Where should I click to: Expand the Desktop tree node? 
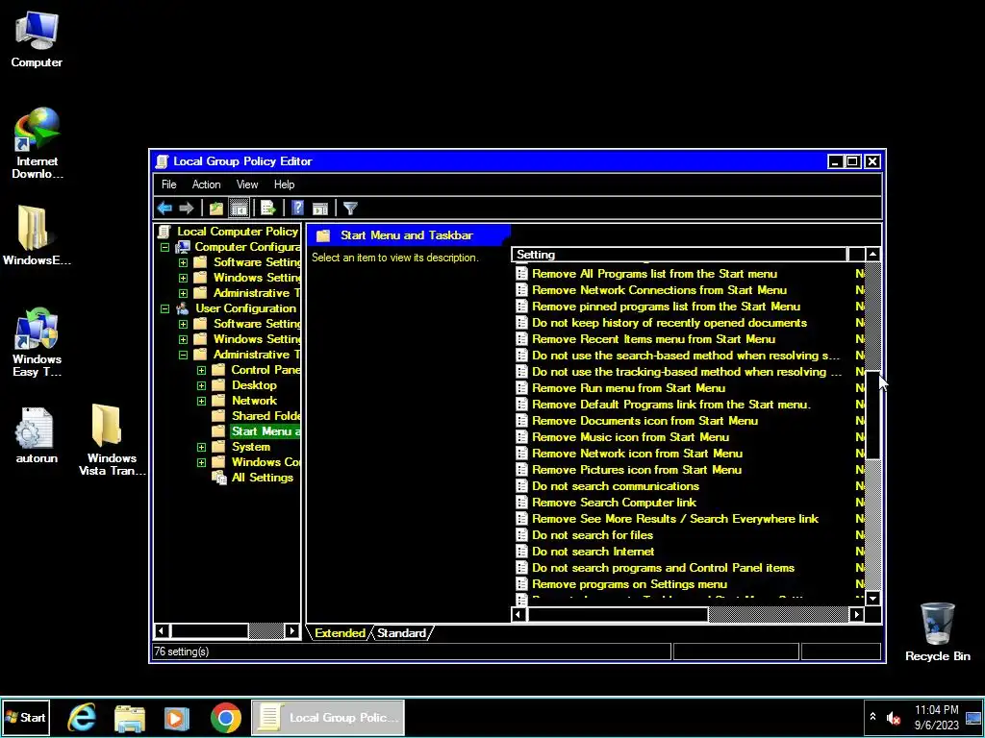click(x=201, y=386)
